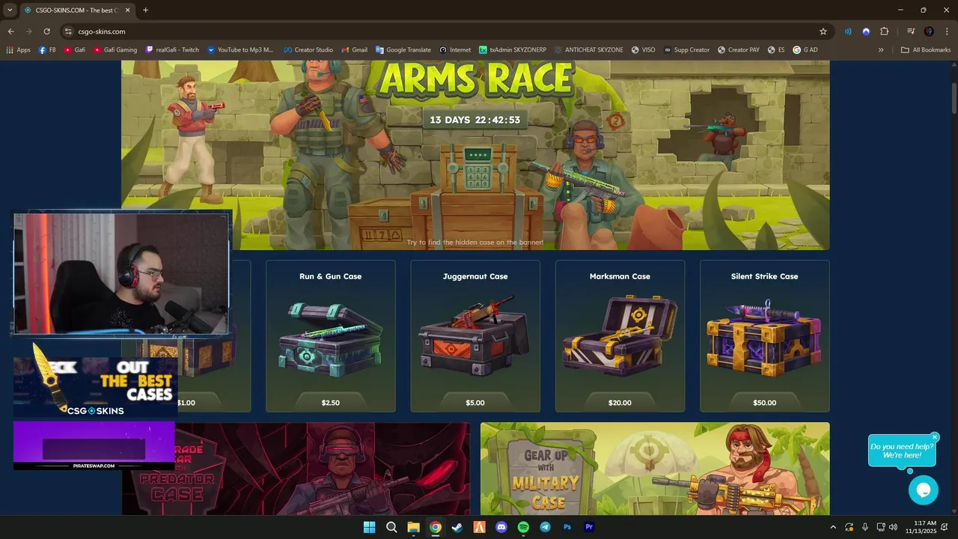Open the G AD bookmark
Viewport: 958px width, 539px height.
(x=805, y=50)
